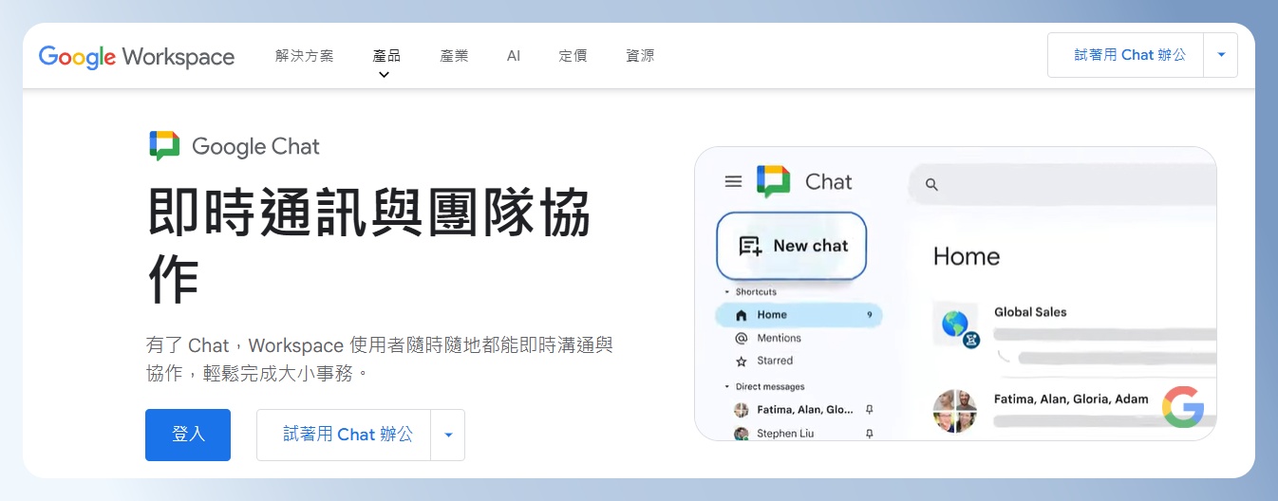Expand the header trial button dropdown arrow
This screenshot has height=501, width=1278.
tap(1221, 55)
